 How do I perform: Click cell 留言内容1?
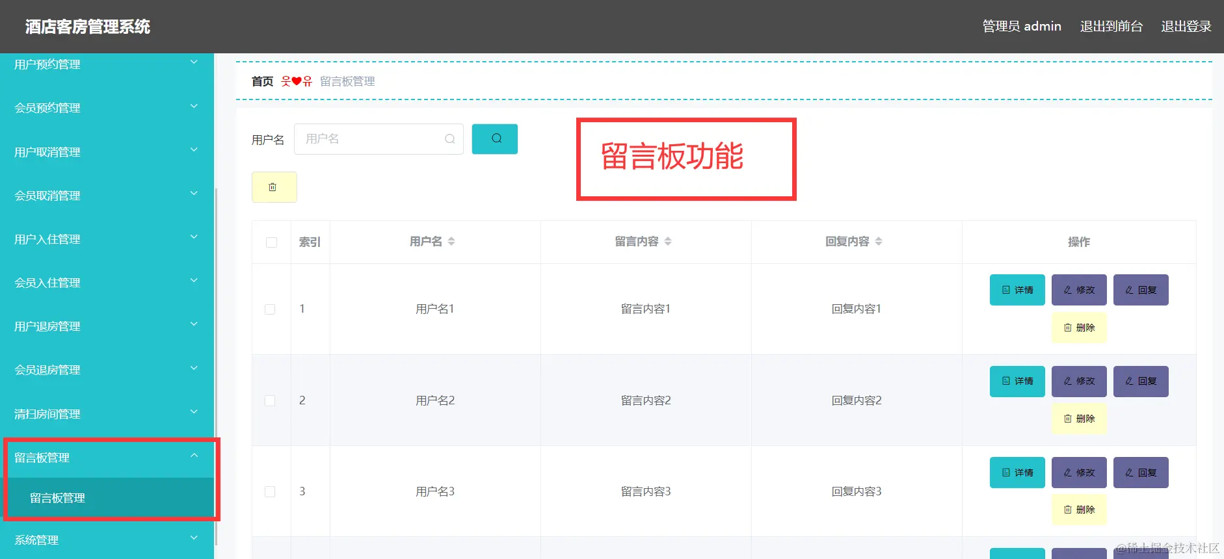coord(646,309)
